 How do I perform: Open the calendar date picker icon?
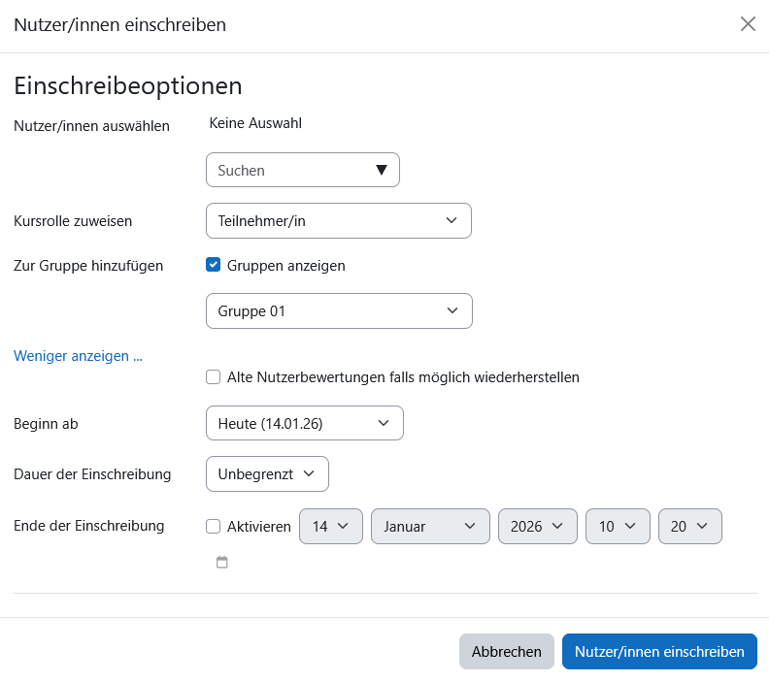pyautogui.click(x=222, y=562)
